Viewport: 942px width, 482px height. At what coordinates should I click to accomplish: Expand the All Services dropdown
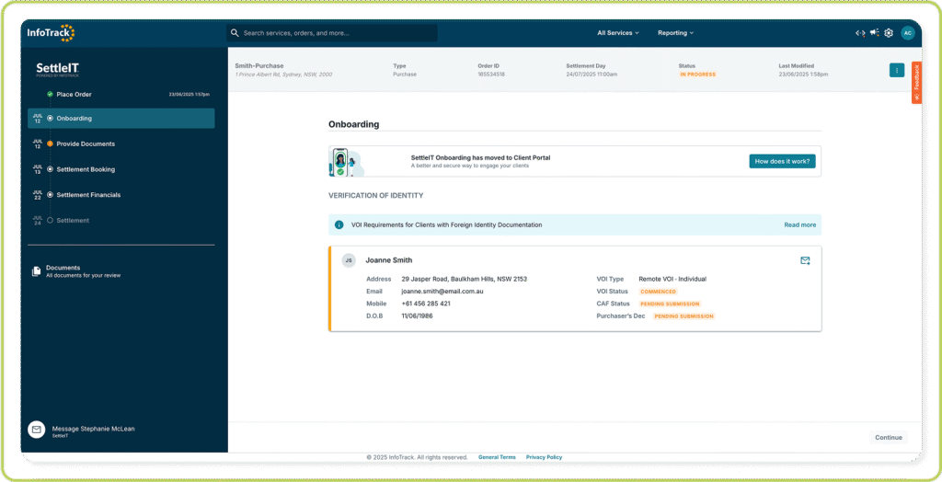pyautogui.click(x=617, y=33)
